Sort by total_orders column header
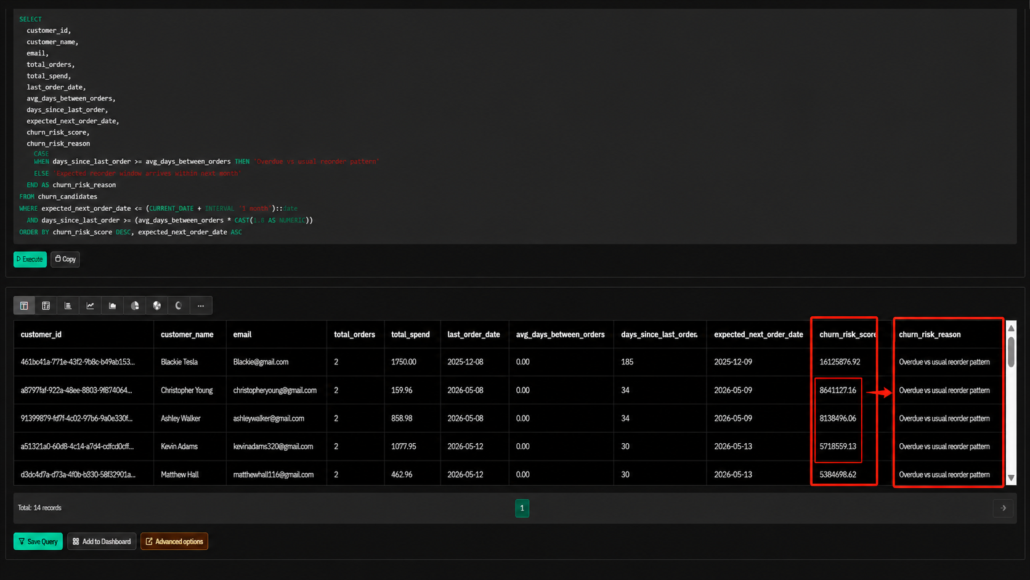1030x580 pixels. pyautogui.click(x=354, y=335)
